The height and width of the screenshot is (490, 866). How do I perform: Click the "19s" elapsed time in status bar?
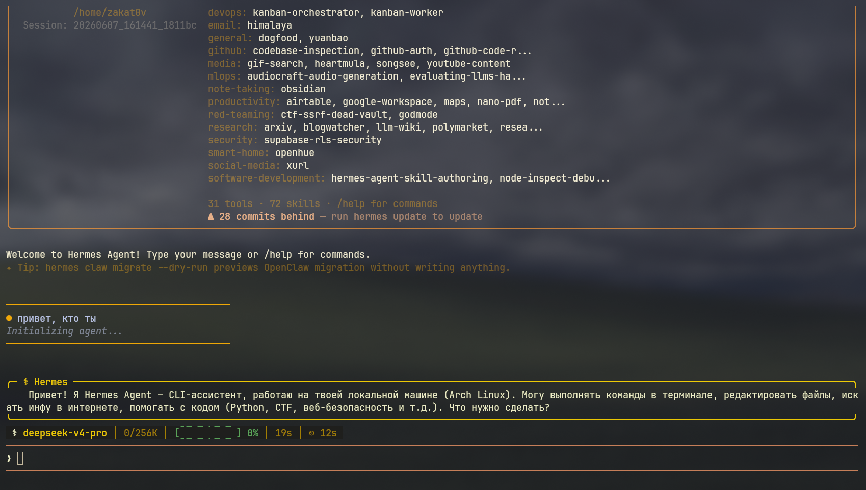pos(283,433)
